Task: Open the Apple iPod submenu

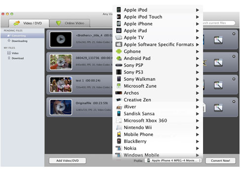Action: 158,10
